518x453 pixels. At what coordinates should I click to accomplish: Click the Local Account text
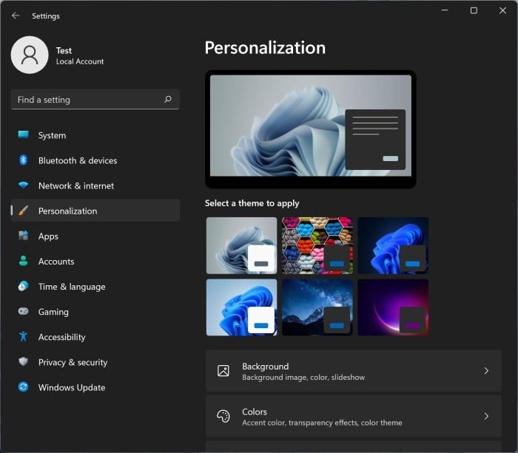click(x=80, y=61)
